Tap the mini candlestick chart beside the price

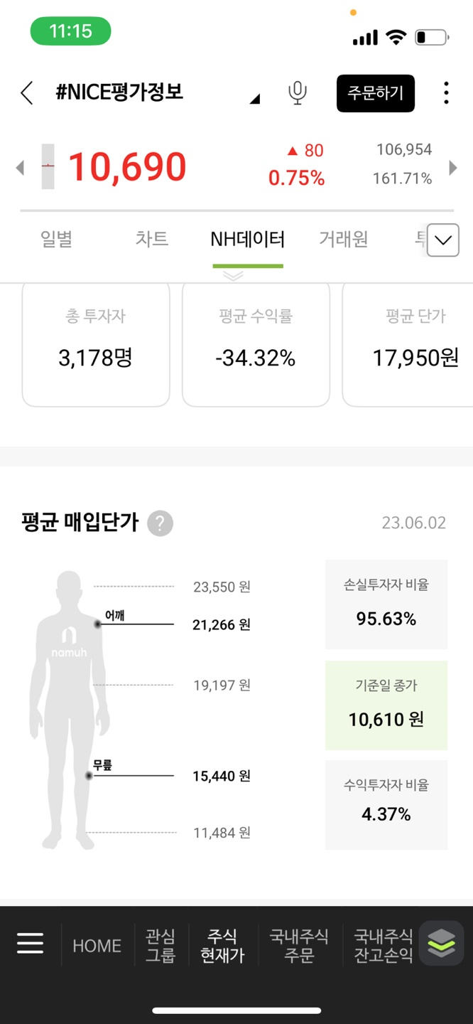coord(48,167)
